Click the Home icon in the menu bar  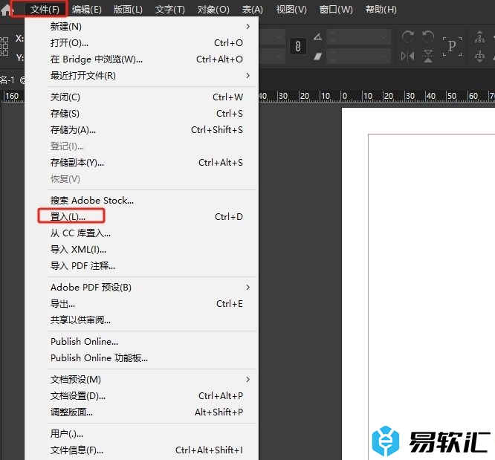point(6,10)
